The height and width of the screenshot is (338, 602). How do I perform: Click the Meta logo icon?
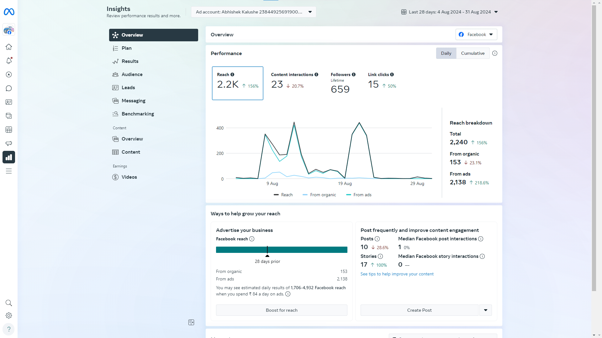click(x=9, y=12)
